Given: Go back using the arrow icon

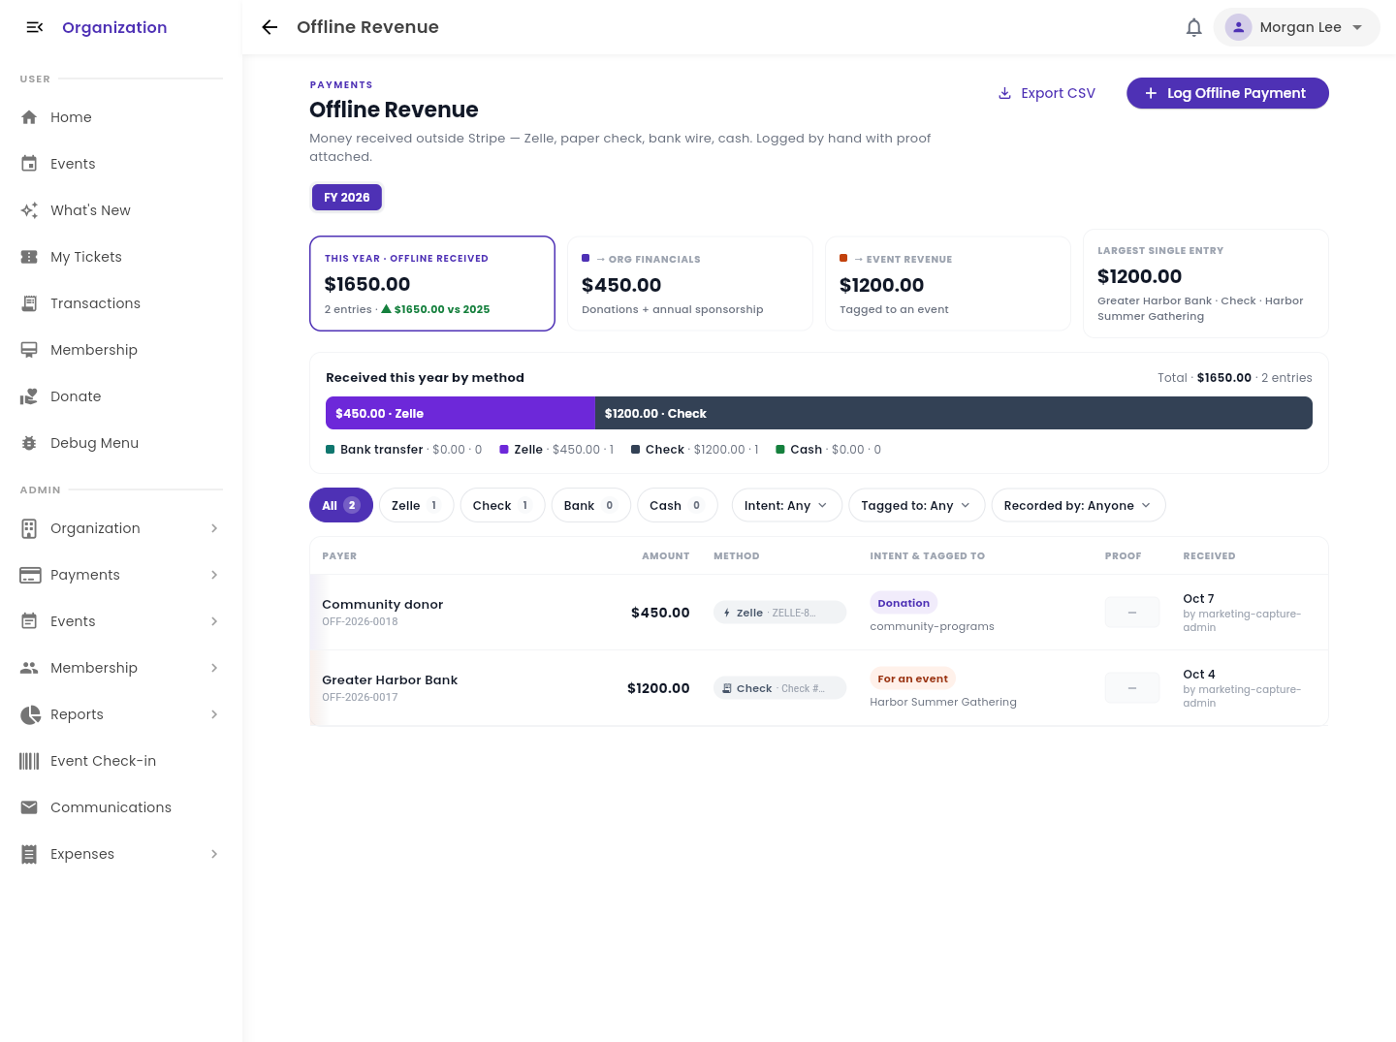Looking at the screenshot, I should tap(270, 27).
